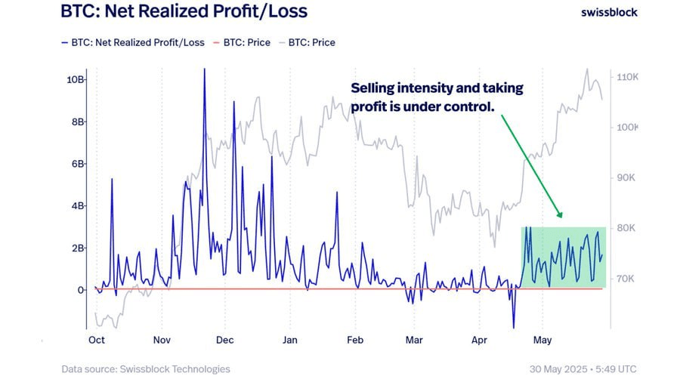Image resolution: width=680 pixels, height=382 pixels.
Task: Click the May label on x-axis
Action: click(x=542, y=340)
